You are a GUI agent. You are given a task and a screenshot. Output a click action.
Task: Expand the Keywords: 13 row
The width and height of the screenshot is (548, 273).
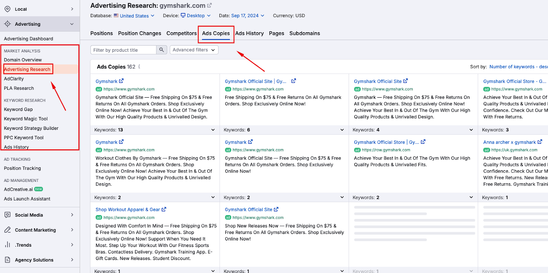click(x=155, y=130)
